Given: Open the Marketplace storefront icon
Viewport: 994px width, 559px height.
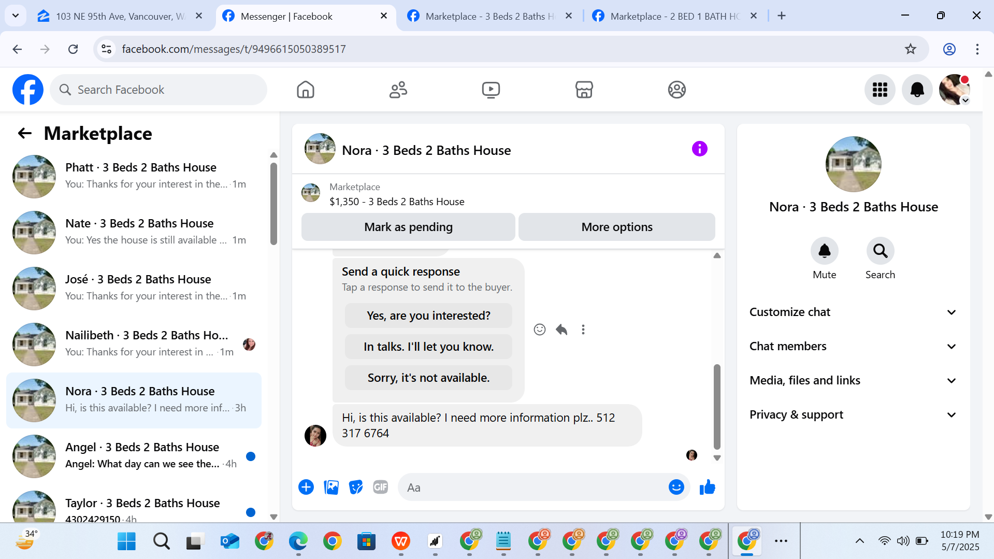Looking at the screenshot, I should pos(584,90).
